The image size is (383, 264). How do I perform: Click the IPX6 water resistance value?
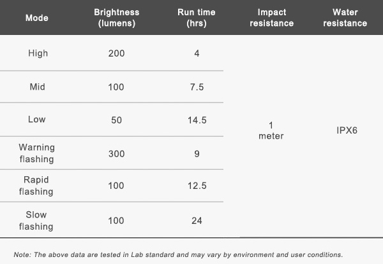click(345, 131)
